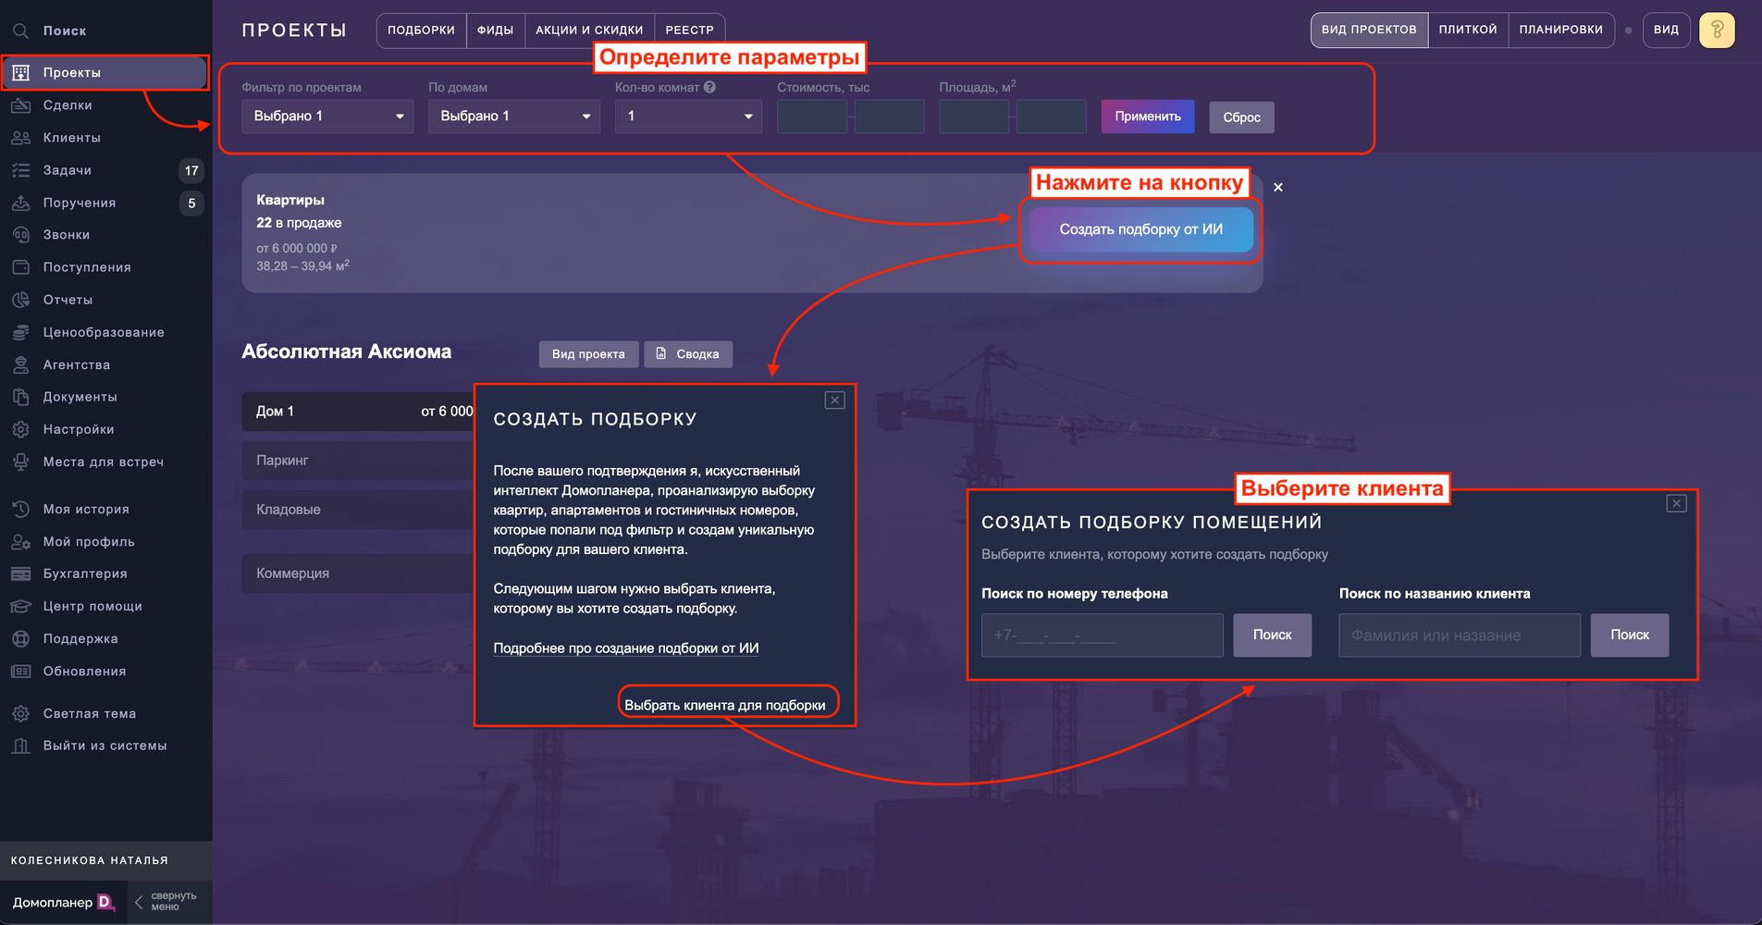Open the Места для встреч icon

[20, 462]
